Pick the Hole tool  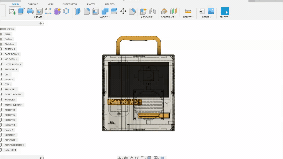click(x=39, y=11)
